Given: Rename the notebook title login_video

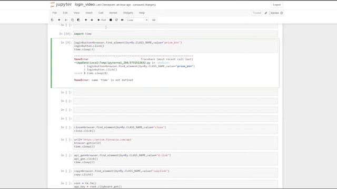Looking at the screenshot, I should click(85, 5).
